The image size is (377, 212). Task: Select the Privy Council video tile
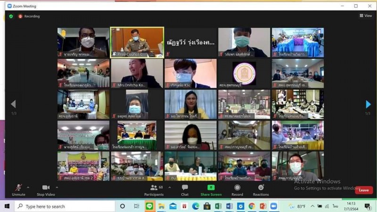137,42
